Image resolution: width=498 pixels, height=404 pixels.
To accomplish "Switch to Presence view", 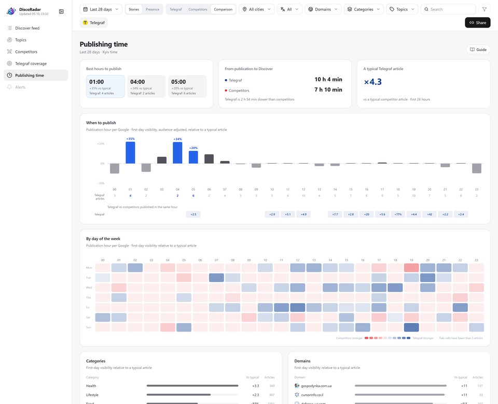I will [153, 9].
